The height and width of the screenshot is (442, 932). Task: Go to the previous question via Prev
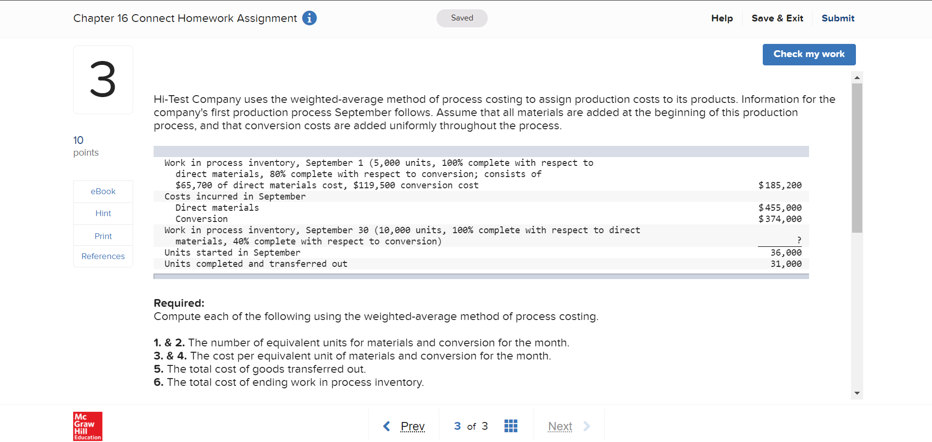tap(413, 425)
